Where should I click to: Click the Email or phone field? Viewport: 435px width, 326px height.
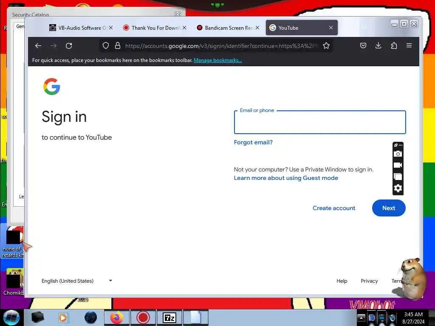pos(320,122)
